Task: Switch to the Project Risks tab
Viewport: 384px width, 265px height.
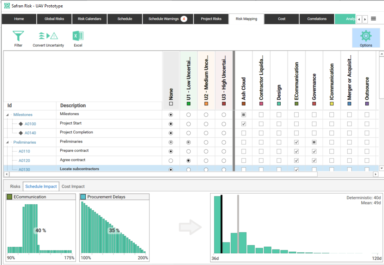Action: 211,19
